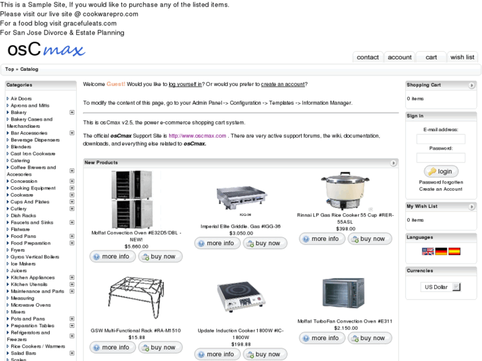Click buy now for Imperial Elite Griddle

click(x=264, y=243)
